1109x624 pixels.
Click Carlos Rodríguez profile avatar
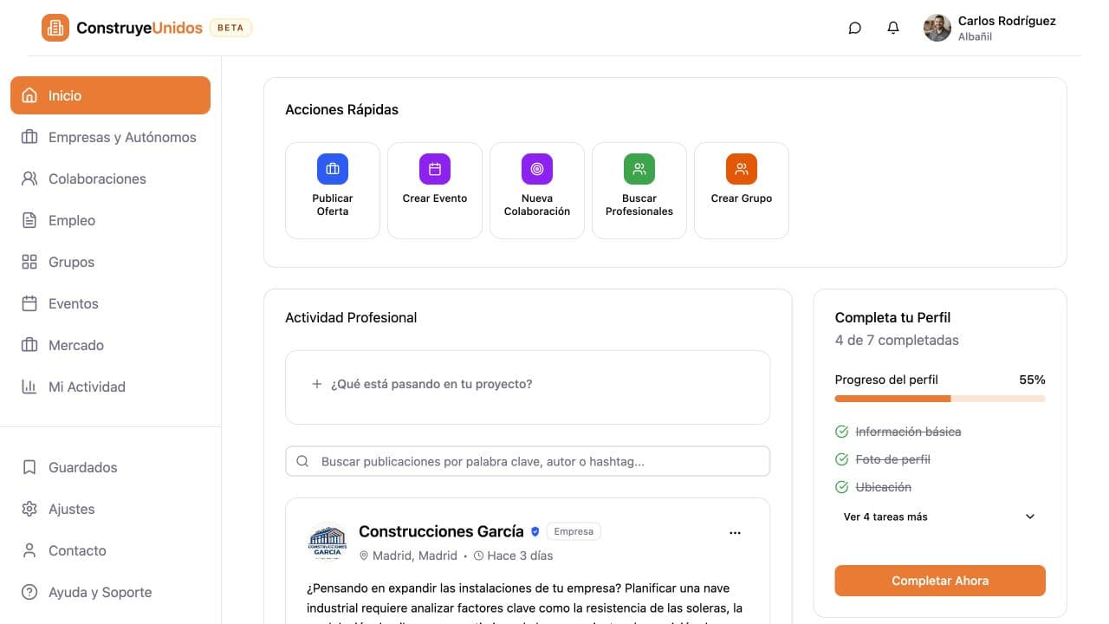pos(937,28)
